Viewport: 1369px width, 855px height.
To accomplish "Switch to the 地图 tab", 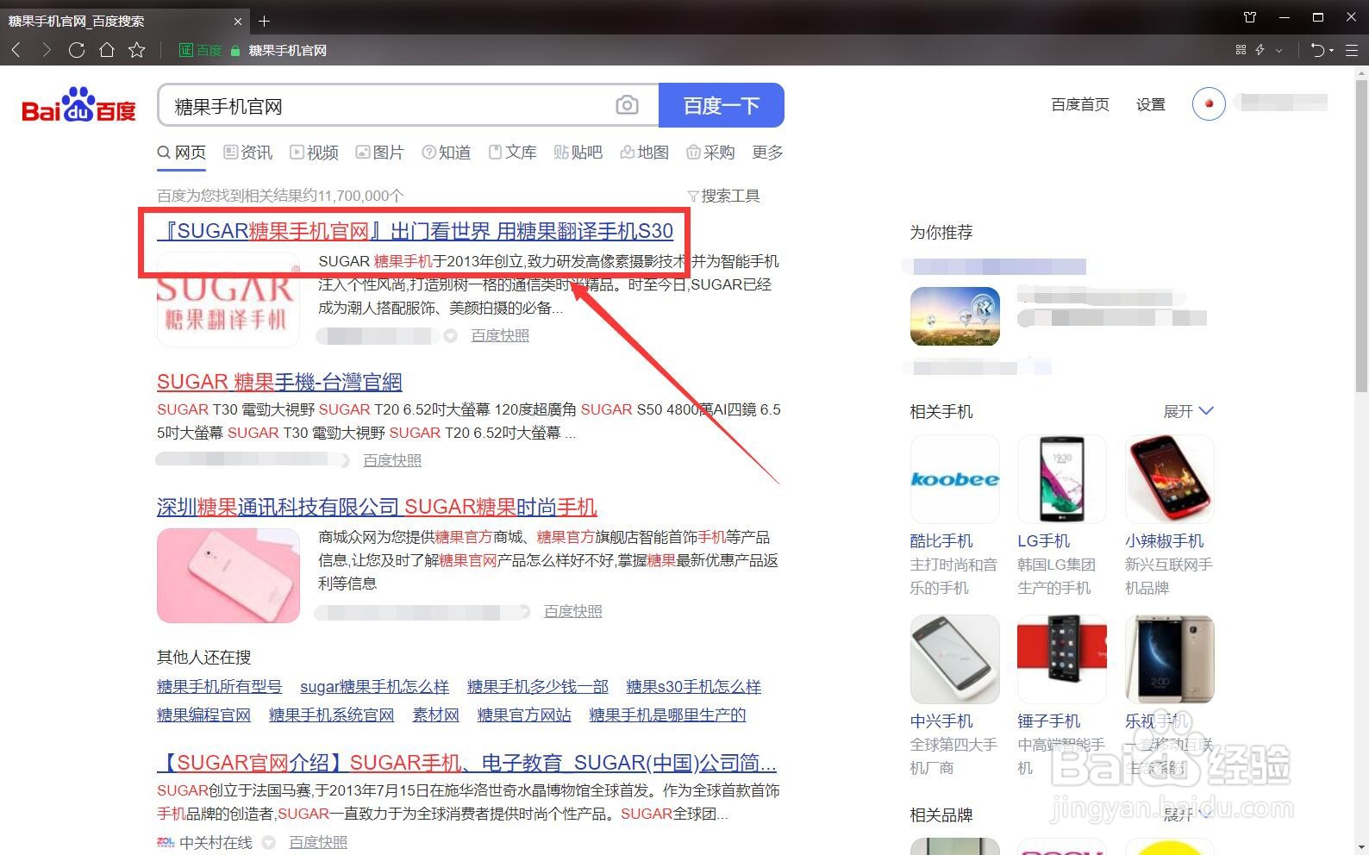I will 645,153.
